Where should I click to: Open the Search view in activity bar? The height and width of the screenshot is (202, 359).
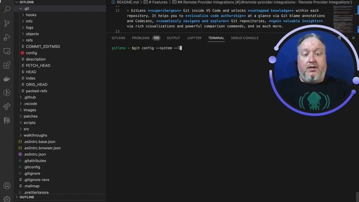[x=7, y=10]
